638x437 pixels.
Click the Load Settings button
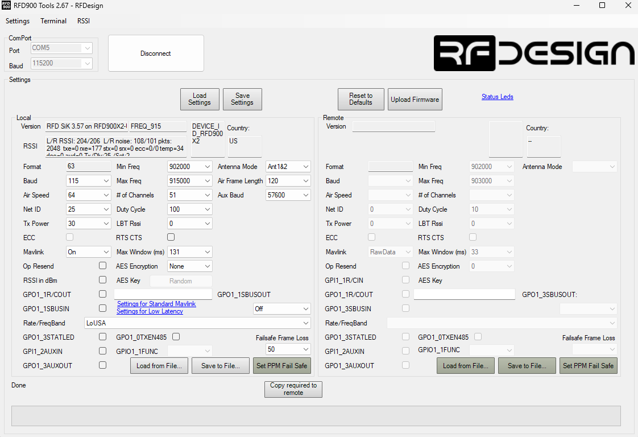[199, 99]
